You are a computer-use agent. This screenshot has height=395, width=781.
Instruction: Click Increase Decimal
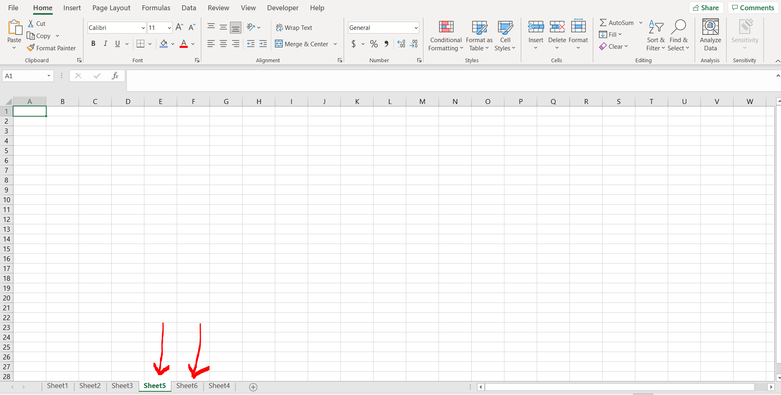[x=401, y=44]
